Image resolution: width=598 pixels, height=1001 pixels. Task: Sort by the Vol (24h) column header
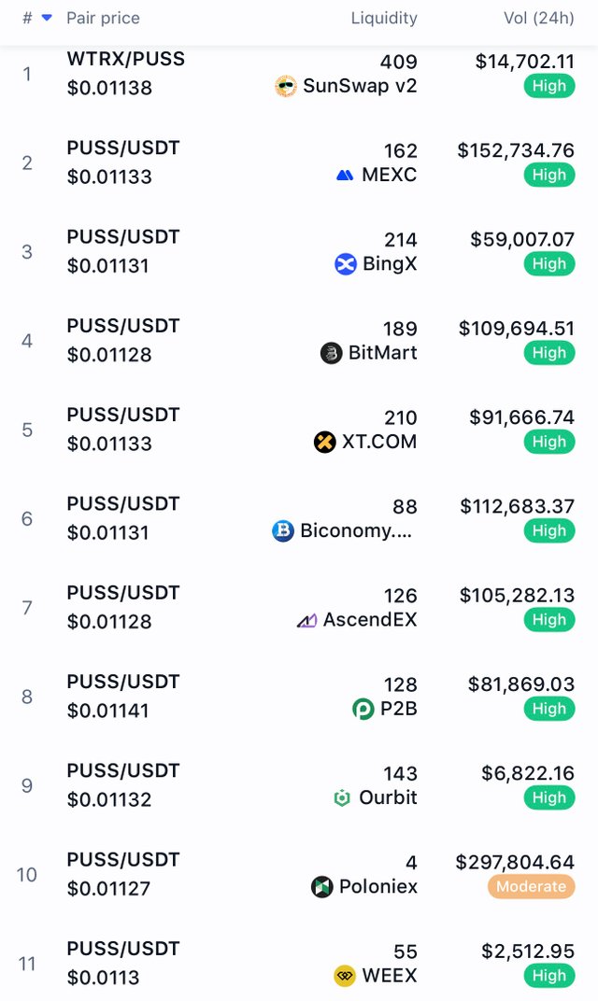pos(538,18)
